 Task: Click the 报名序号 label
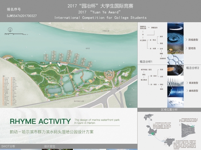coord(14,9)
